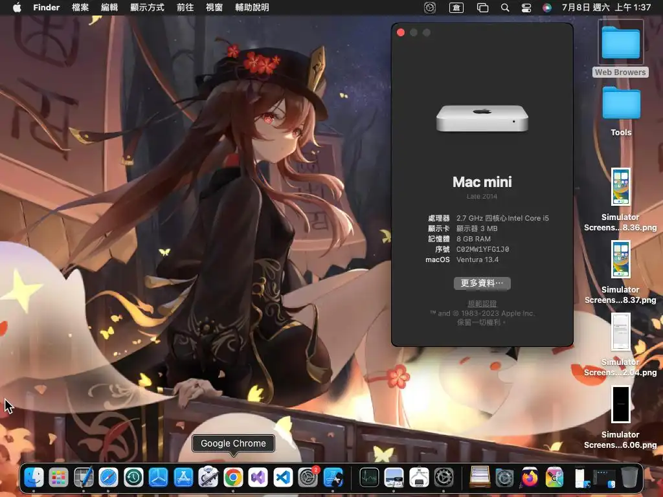Click the serial number C02MW1YFG1J0
Viewport: 663px width, 497px height.
click(482, 249)
